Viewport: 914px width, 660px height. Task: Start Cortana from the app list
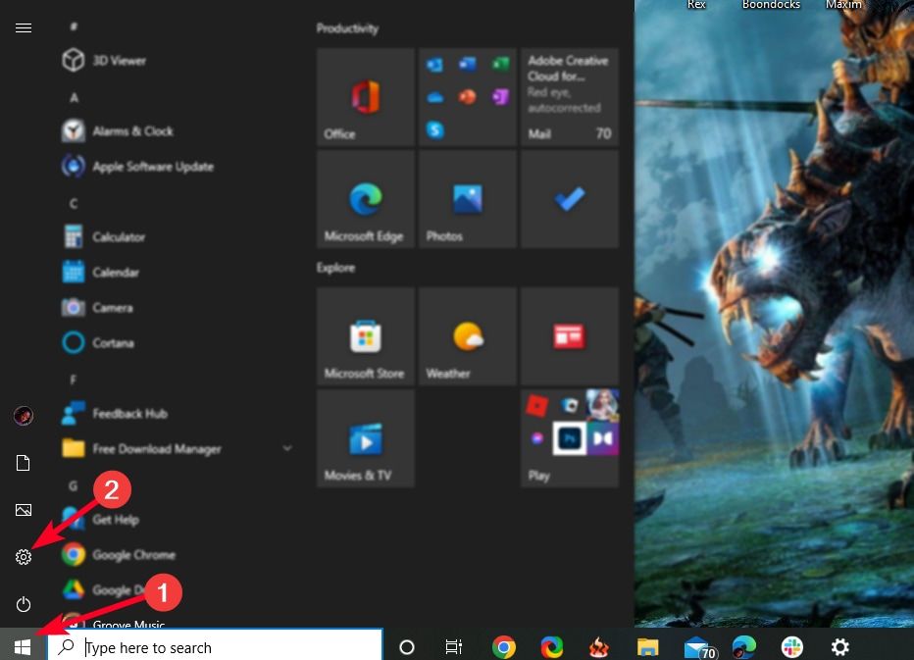(111, 342)
